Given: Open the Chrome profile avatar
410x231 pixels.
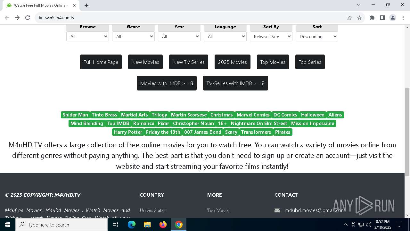Looking at the screenshot, I should tap(393, 18).
